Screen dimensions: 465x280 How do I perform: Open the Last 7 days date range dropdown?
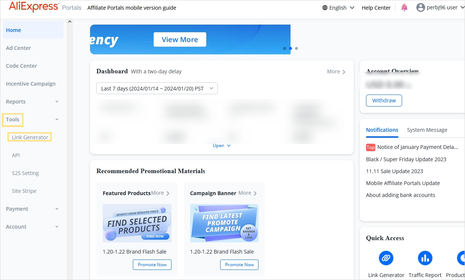(157, 88)
